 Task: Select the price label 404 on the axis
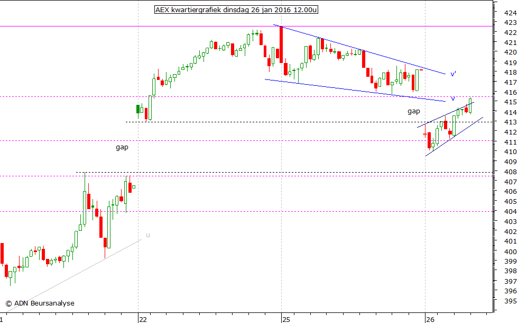tap(511, 211)
